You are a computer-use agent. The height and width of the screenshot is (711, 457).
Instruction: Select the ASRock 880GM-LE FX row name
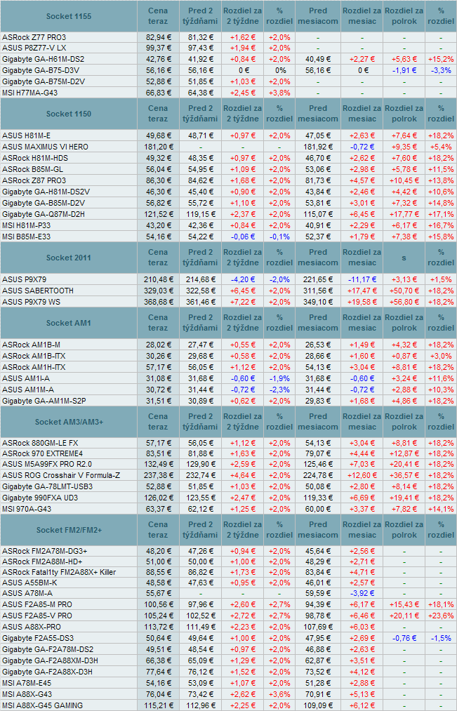click(x=40, y=443)
